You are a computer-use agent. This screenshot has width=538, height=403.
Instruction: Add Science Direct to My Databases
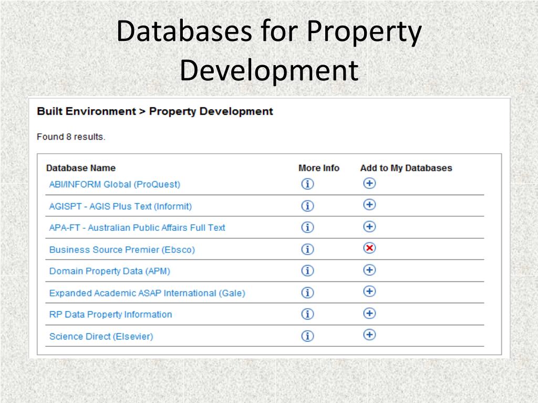tap(369, 334)
